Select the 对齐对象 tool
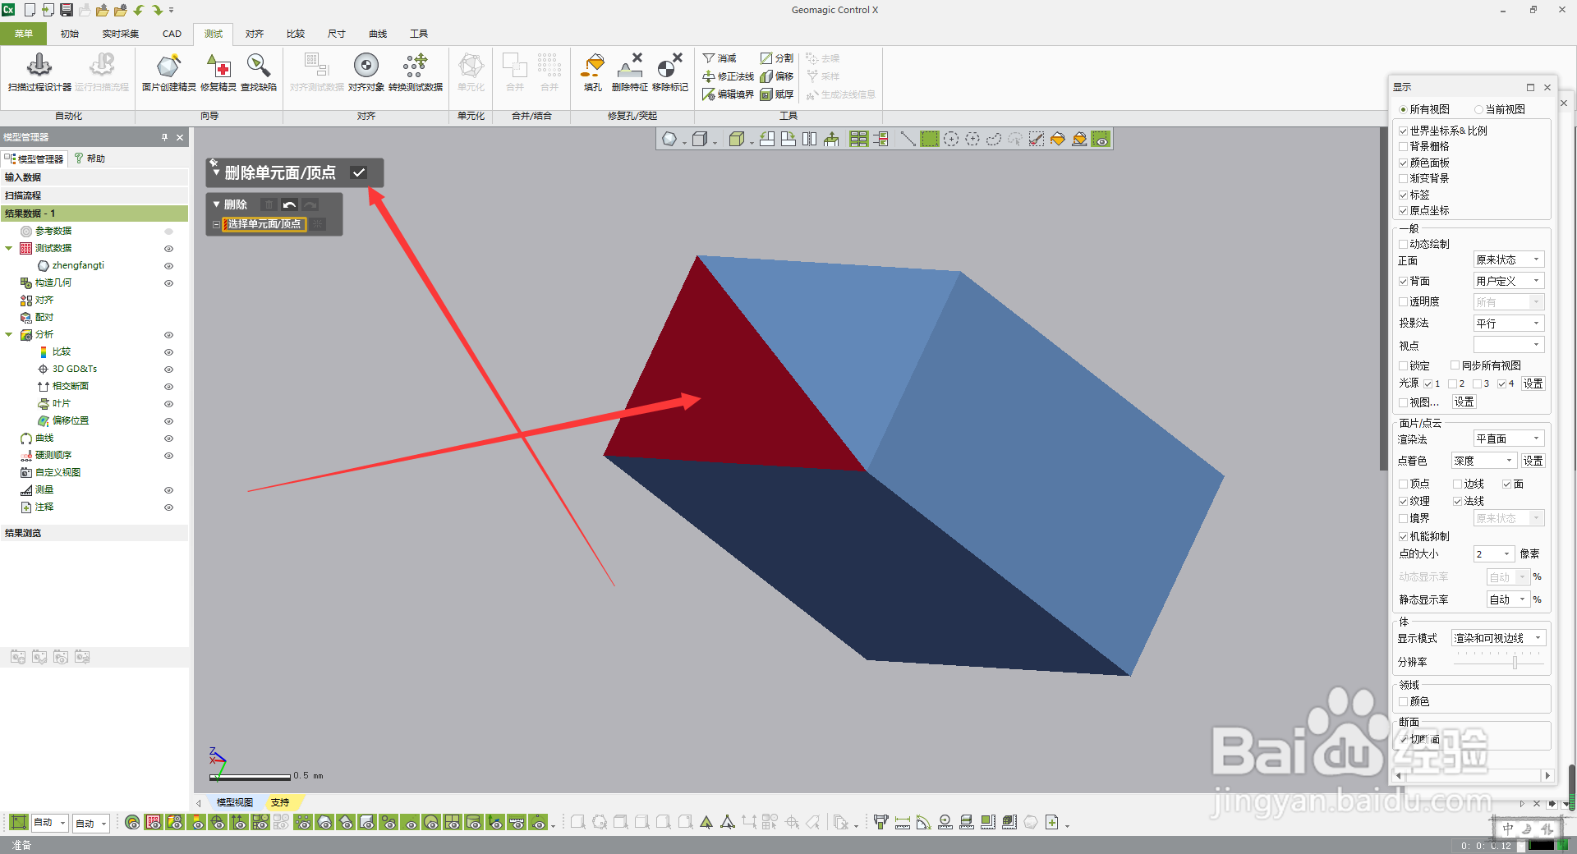Image resolution: width=1577 pixels, height=854 pixels. [x=366, y=72]
